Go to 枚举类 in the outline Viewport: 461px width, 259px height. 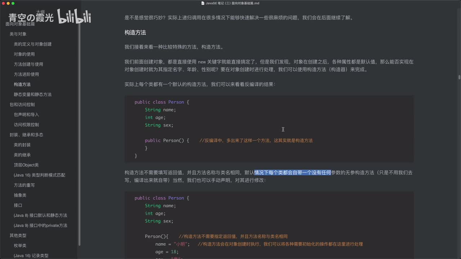pos(20,246)
